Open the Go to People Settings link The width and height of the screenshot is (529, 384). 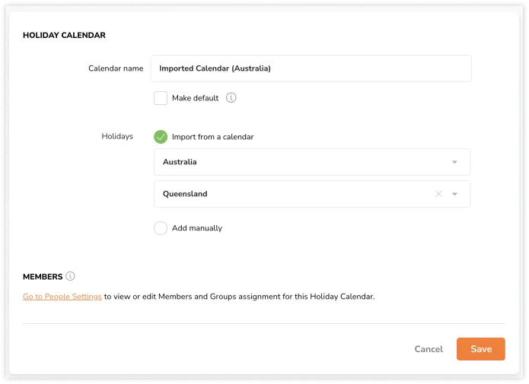click(x=62, y=297)
